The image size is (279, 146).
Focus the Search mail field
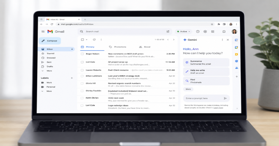click(x=125, y=32)
